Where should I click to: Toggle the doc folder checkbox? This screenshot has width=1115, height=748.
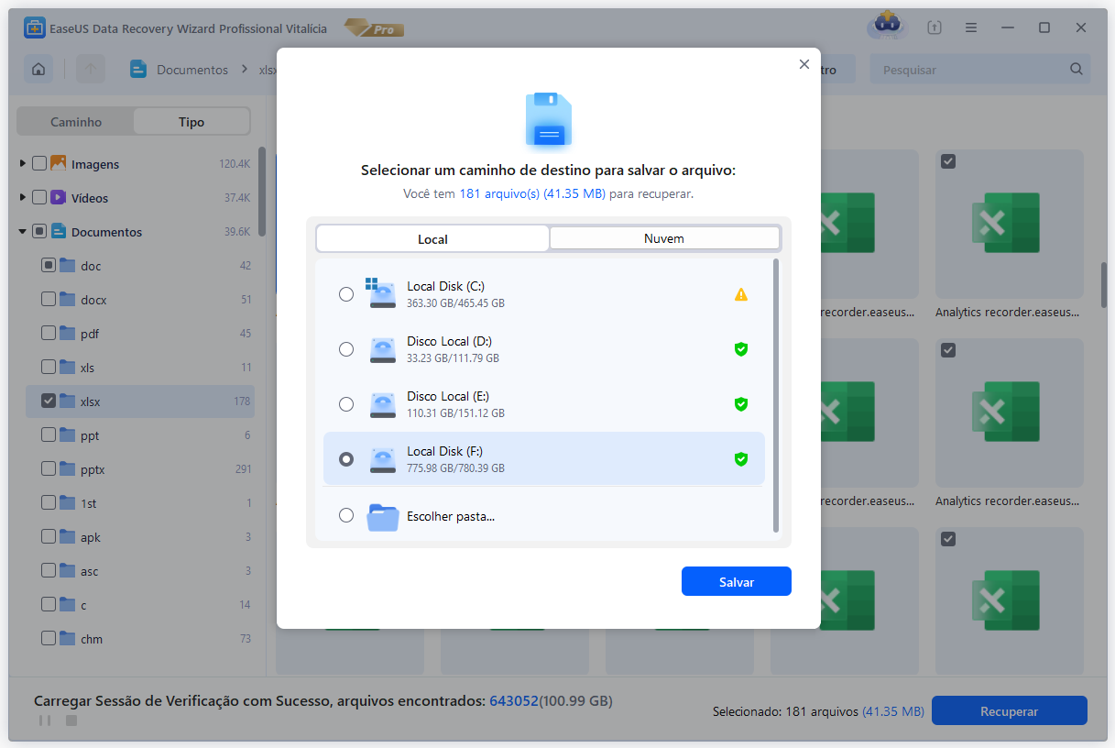[x=49, y=266]
